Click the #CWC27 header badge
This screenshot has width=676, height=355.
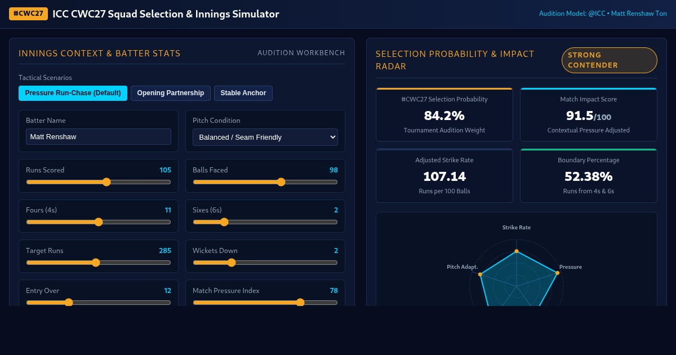28,14
